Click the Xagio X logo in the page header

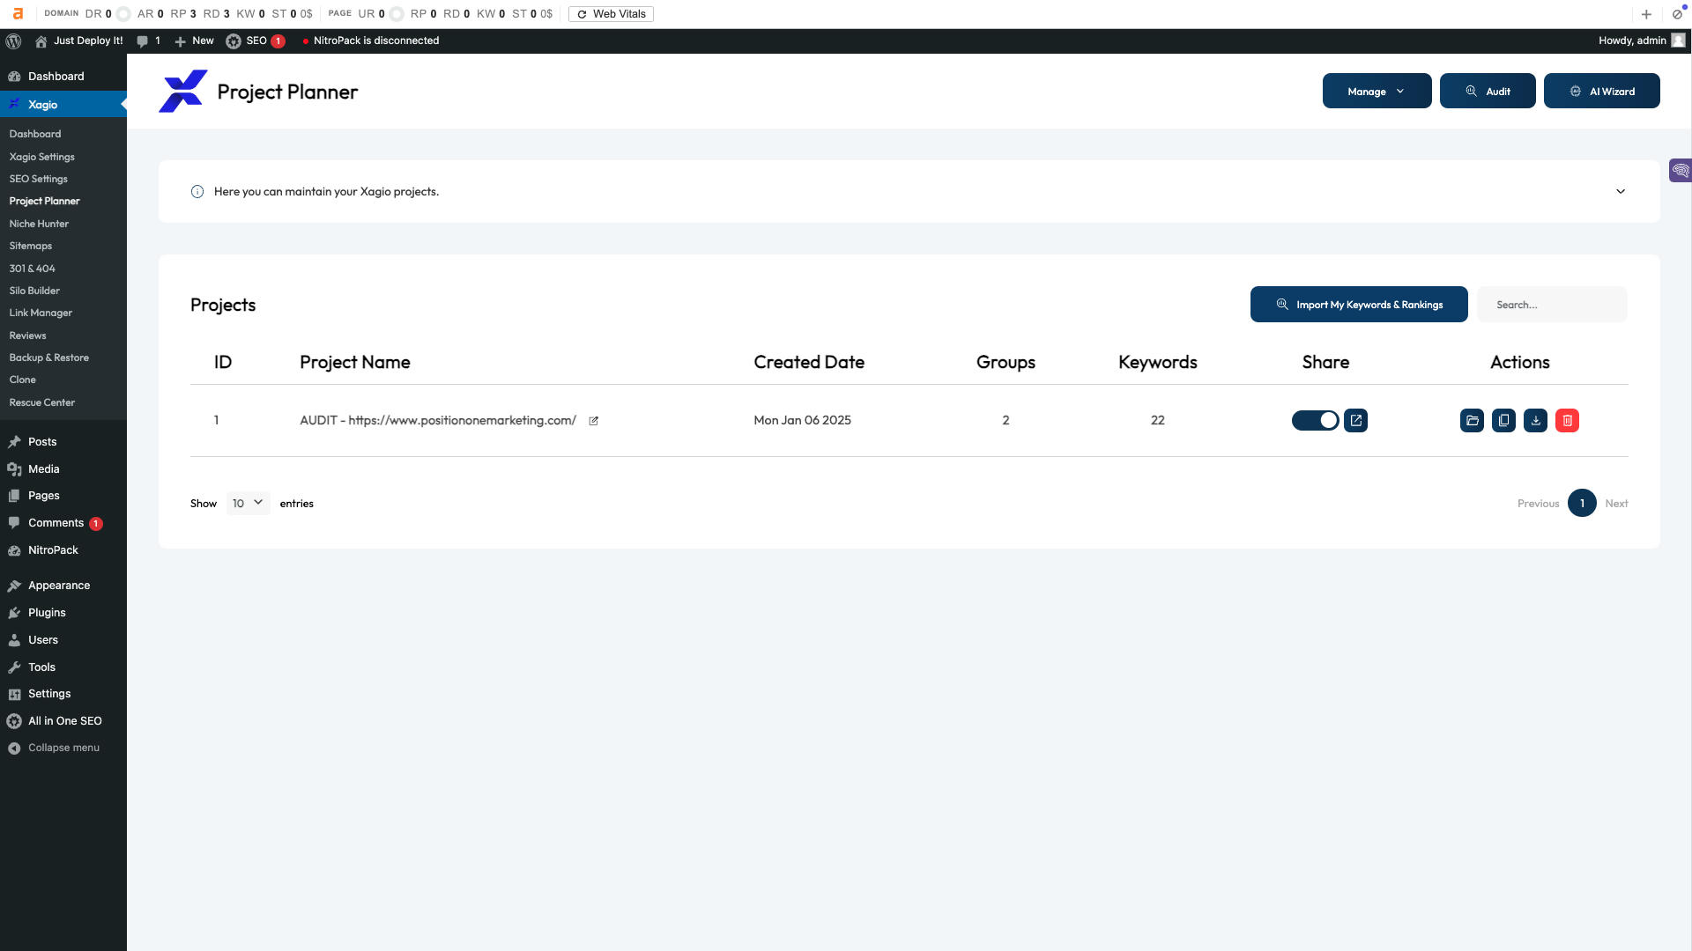(x=183, y=91)
